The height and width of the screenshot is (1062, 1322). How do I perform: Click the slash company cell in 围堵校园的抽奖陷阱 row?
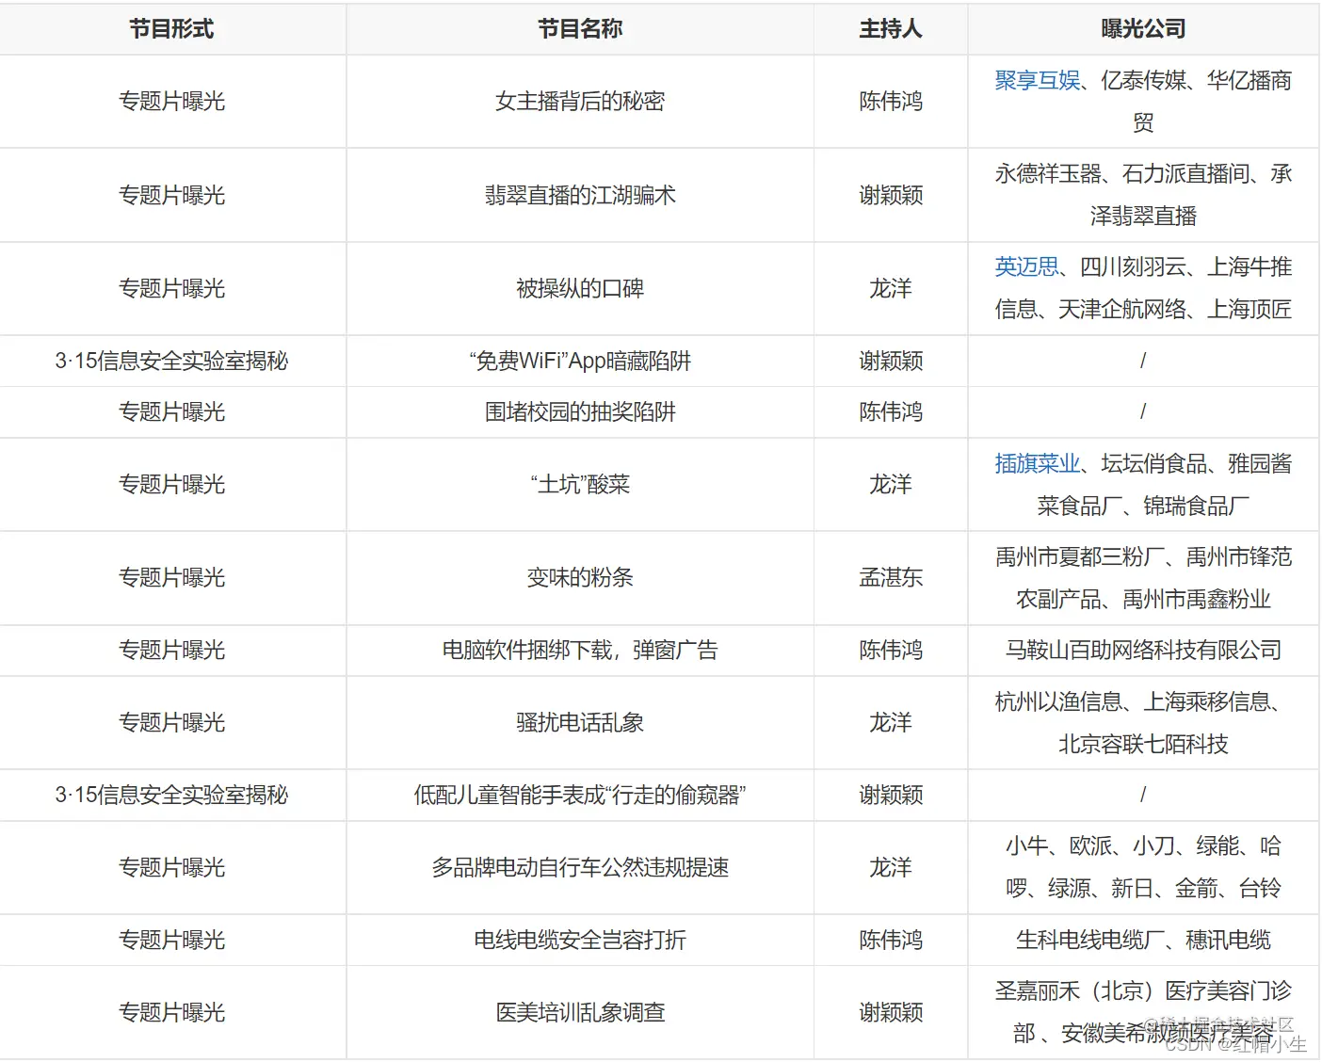tap(1143, 412)
